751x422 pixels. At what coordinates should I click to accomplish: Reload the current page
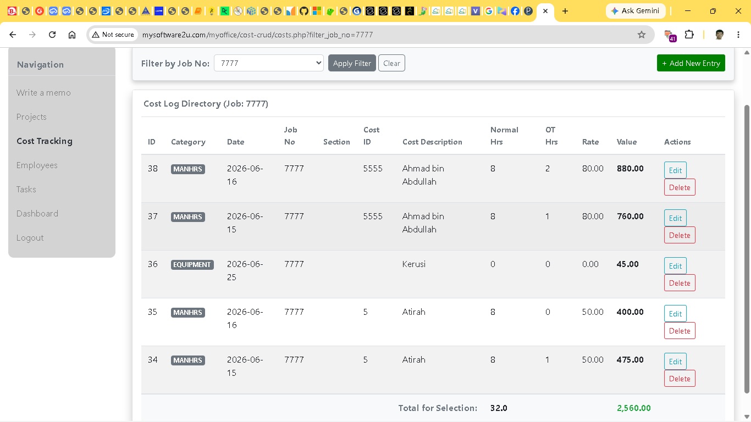pyautogui.click(x=52, y=35)
